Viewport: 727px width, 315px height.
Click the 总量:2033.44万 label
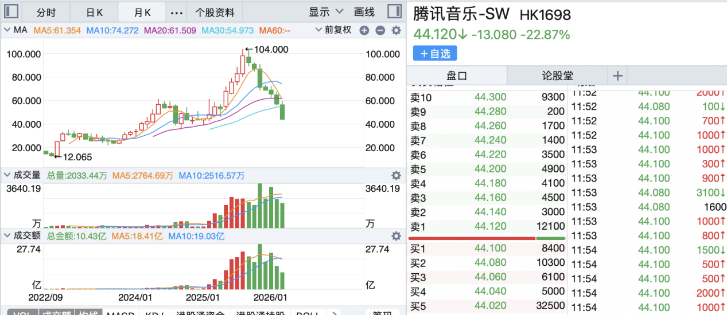pyautogui.click(x=77, y=175)
